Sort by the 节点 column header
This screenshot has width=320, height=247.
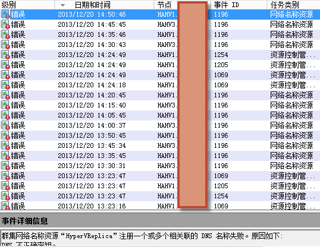tap(165, 5)
